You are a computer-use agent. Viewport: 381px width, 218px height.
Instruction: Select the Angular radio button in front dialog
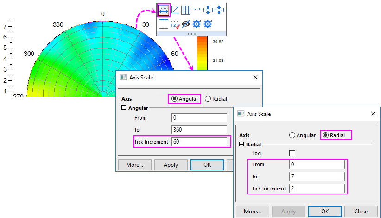pyautogui.click(x=292, y=135)
